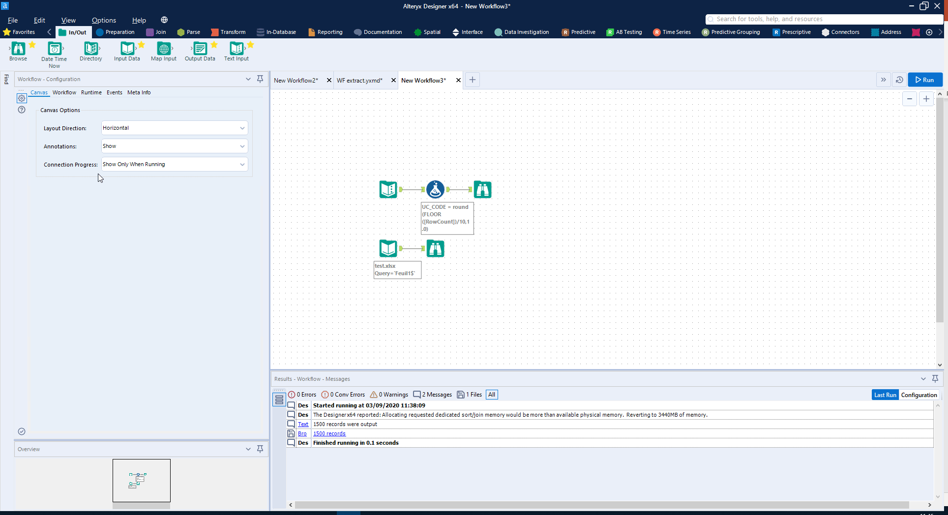Run the workflow
The height and width of the screenshot is (515, 948).
[x=925, y=80]
